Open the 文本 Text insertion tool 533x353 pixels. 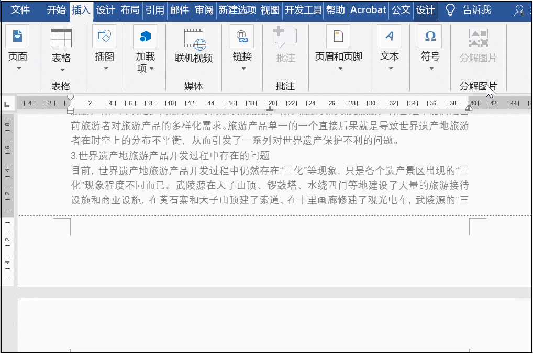(389, 37)
